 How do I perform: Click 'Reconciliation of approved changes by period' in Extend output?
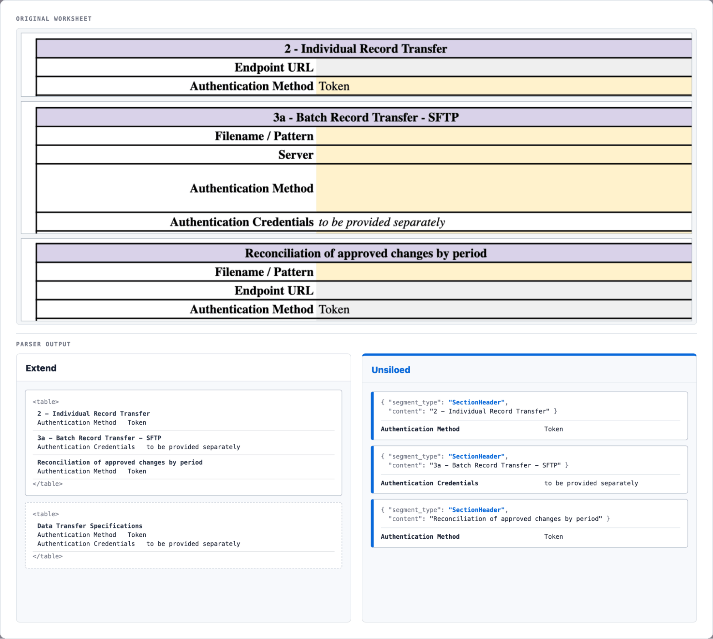[x=120, y=462]
